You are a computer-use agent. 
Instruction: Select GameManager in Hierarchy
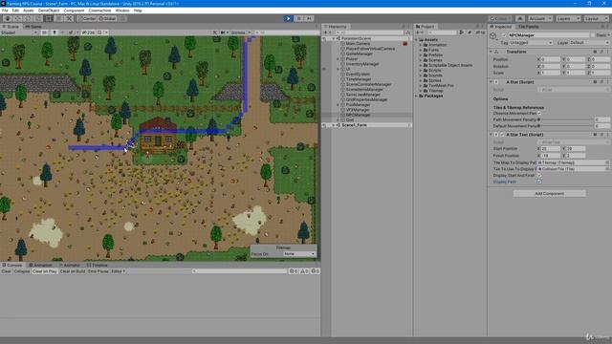(x=360, y=54)
